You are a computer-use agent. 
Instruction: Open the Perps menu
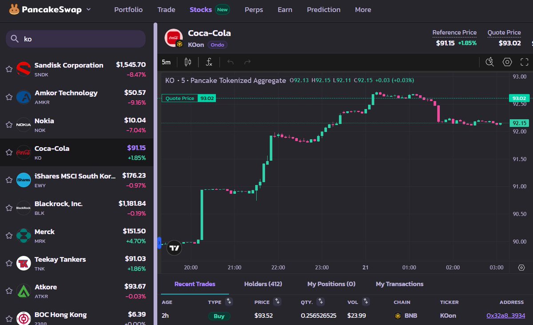[x=254, y=10]
